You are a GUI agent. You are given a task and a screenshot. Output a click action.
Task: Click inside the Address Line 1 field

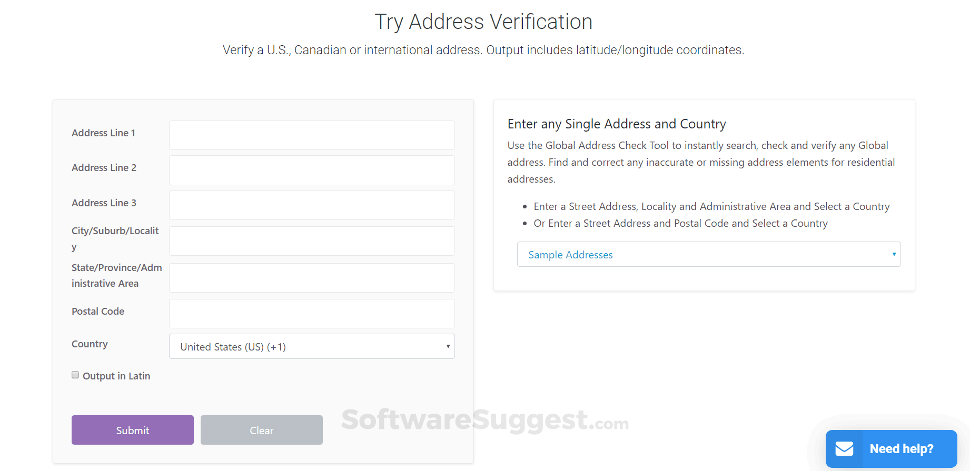(312, 135)
